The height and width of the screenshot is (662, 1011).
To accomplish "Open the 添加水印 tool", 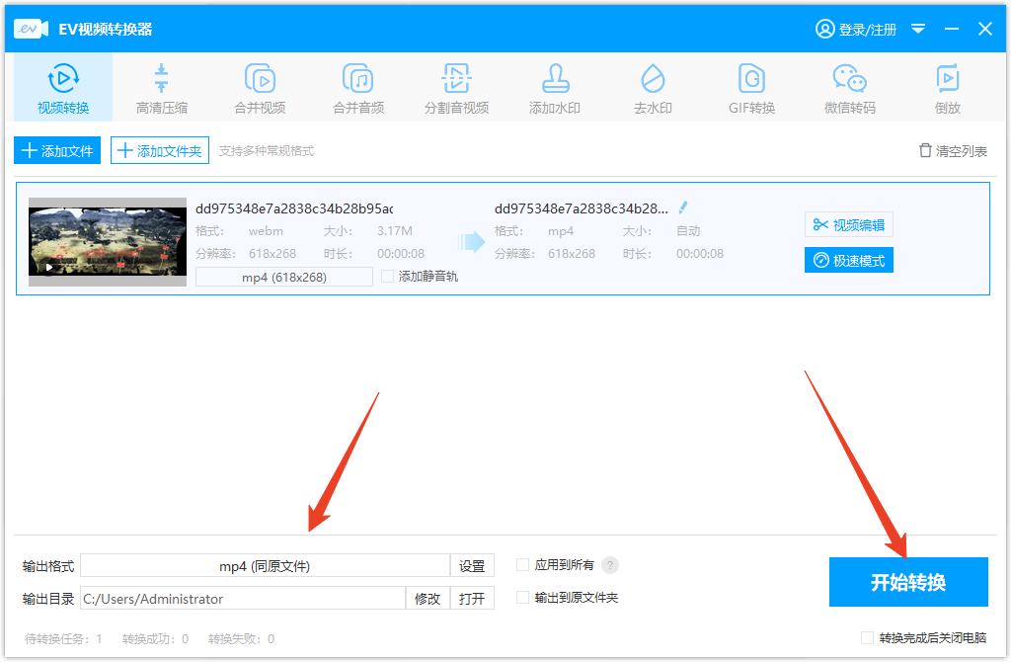I will tap(555, 88).
